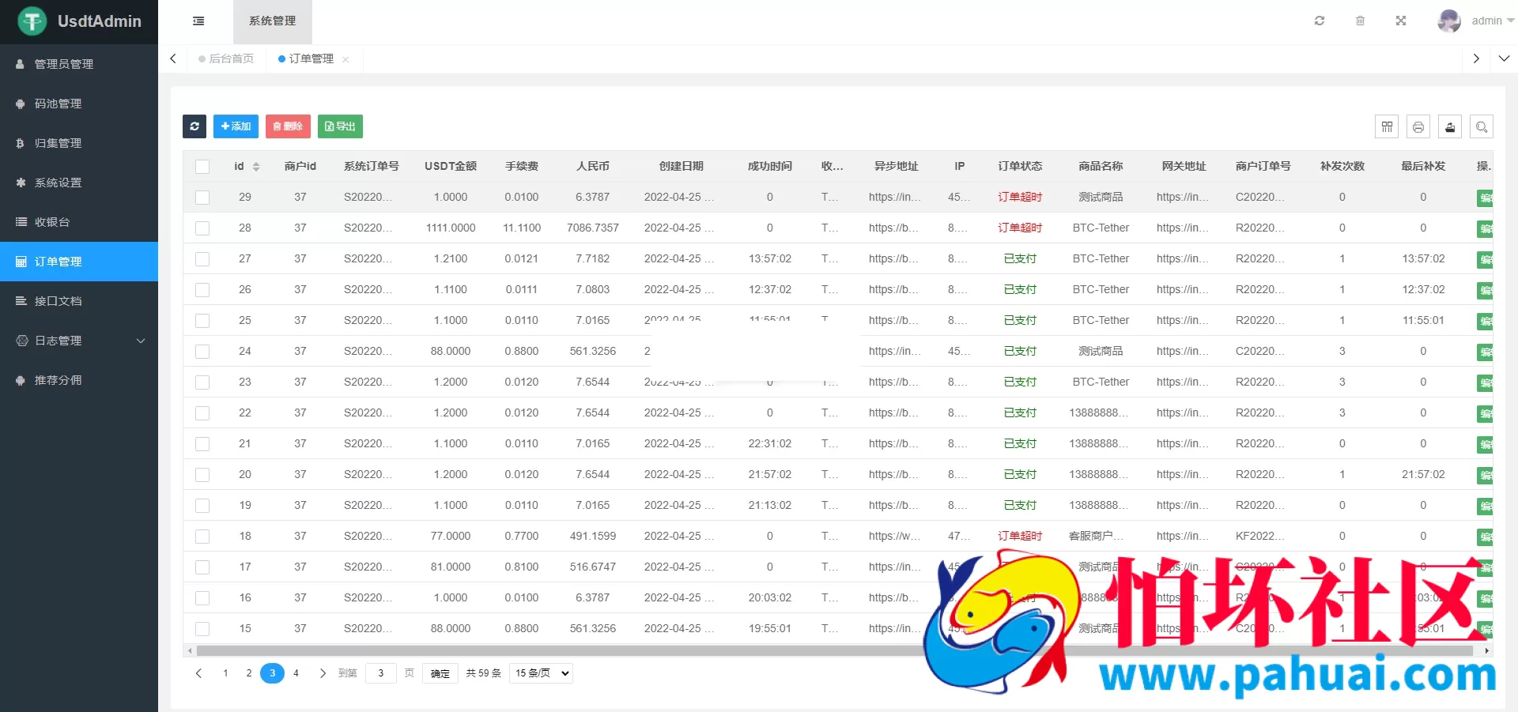Image resolution: width=1518 pixels, height=712 pixels.
Task: Switch to the 后台首页 tab
Action: pyautogui.click(x=227, y=59)
